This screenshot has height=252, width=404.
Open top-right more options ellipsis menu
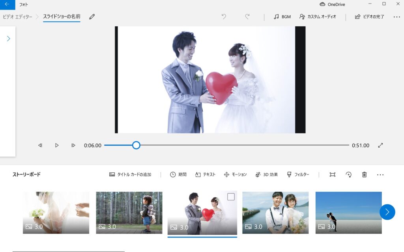coord(397,17)
